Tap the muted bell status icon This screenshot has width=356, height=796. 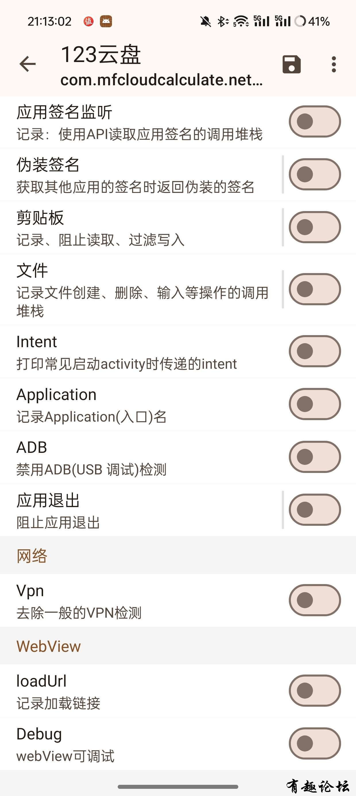(206, 22)
